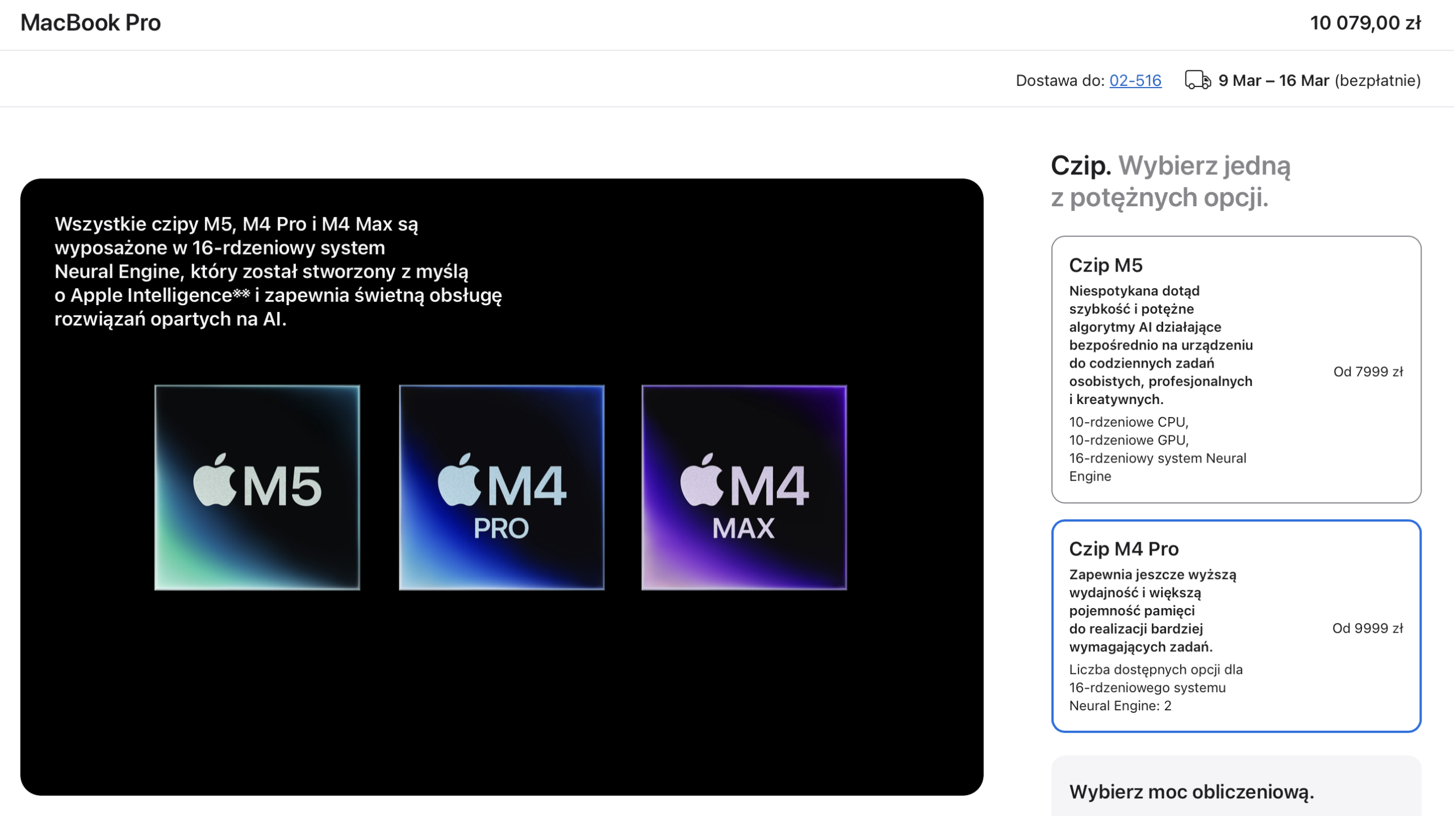
Task: Open postal code 02-516 link
Action: [x=1135, y=81]
